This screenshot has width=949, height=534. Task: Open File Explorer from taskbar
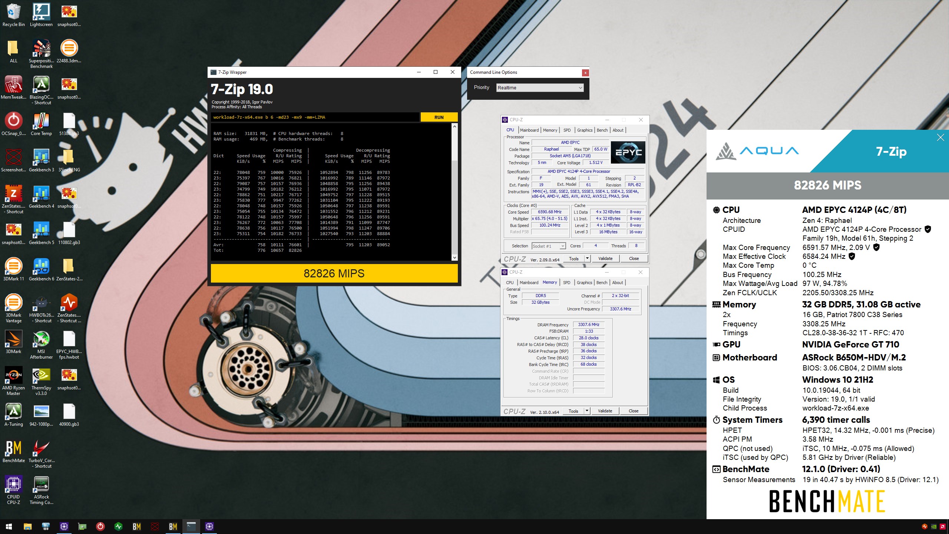coord(27,527)
